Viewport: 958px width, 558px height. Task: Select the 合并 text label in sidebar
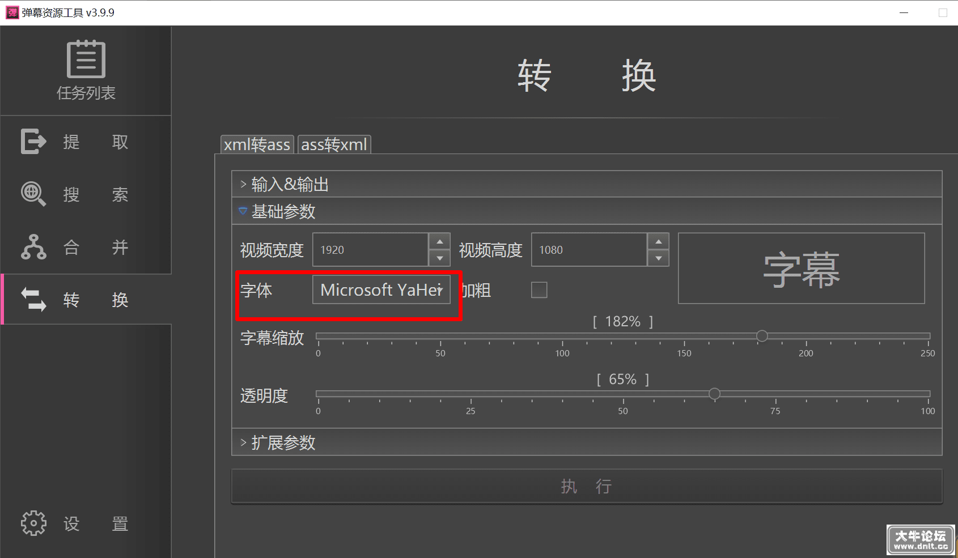coord(96,247)
